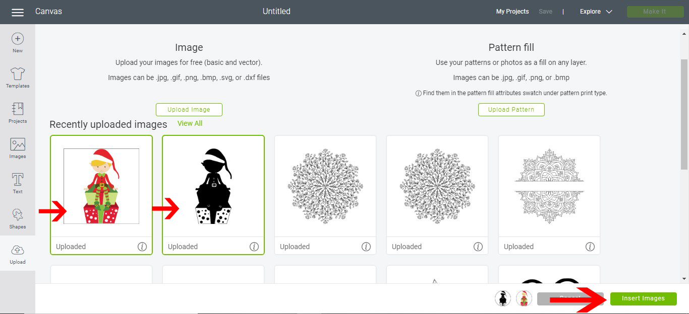
Task: Click the New project icon
Action: click(18, 42)
